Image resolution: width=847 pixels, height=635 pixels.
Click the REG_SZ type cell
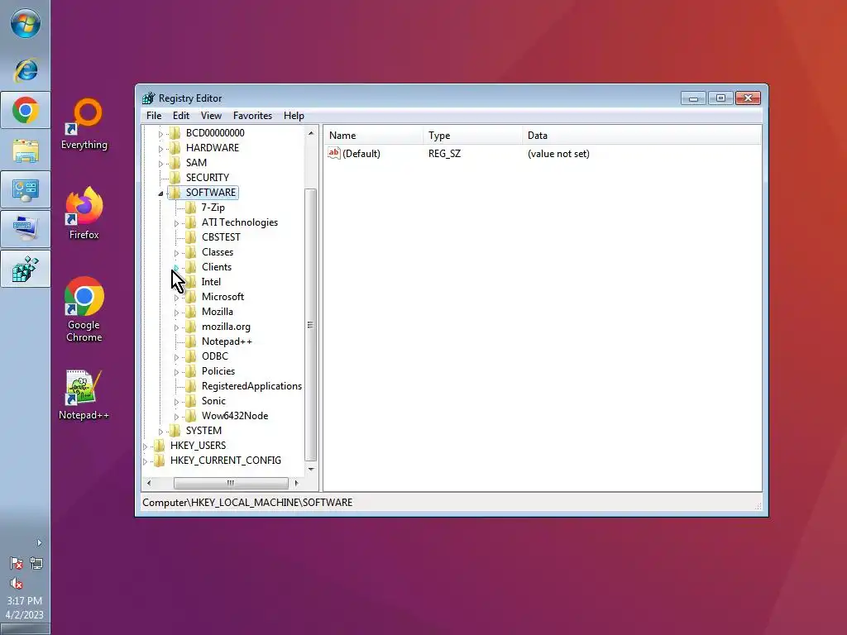[x=444, y=154]
